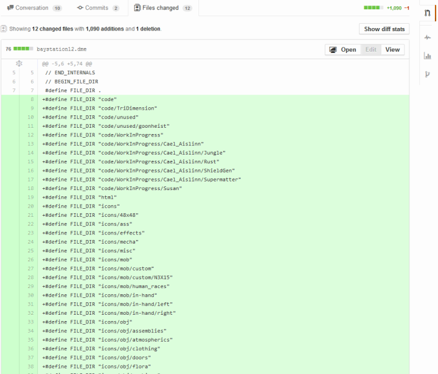Click View button for baystation12.dme
The image size is (438, 374).
[x=393, y=49]
